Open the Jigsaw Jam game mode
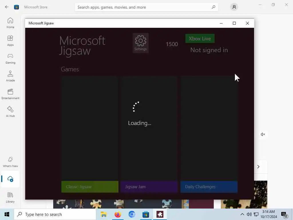Screen dimensions: 293x220 tap(149, 134)
